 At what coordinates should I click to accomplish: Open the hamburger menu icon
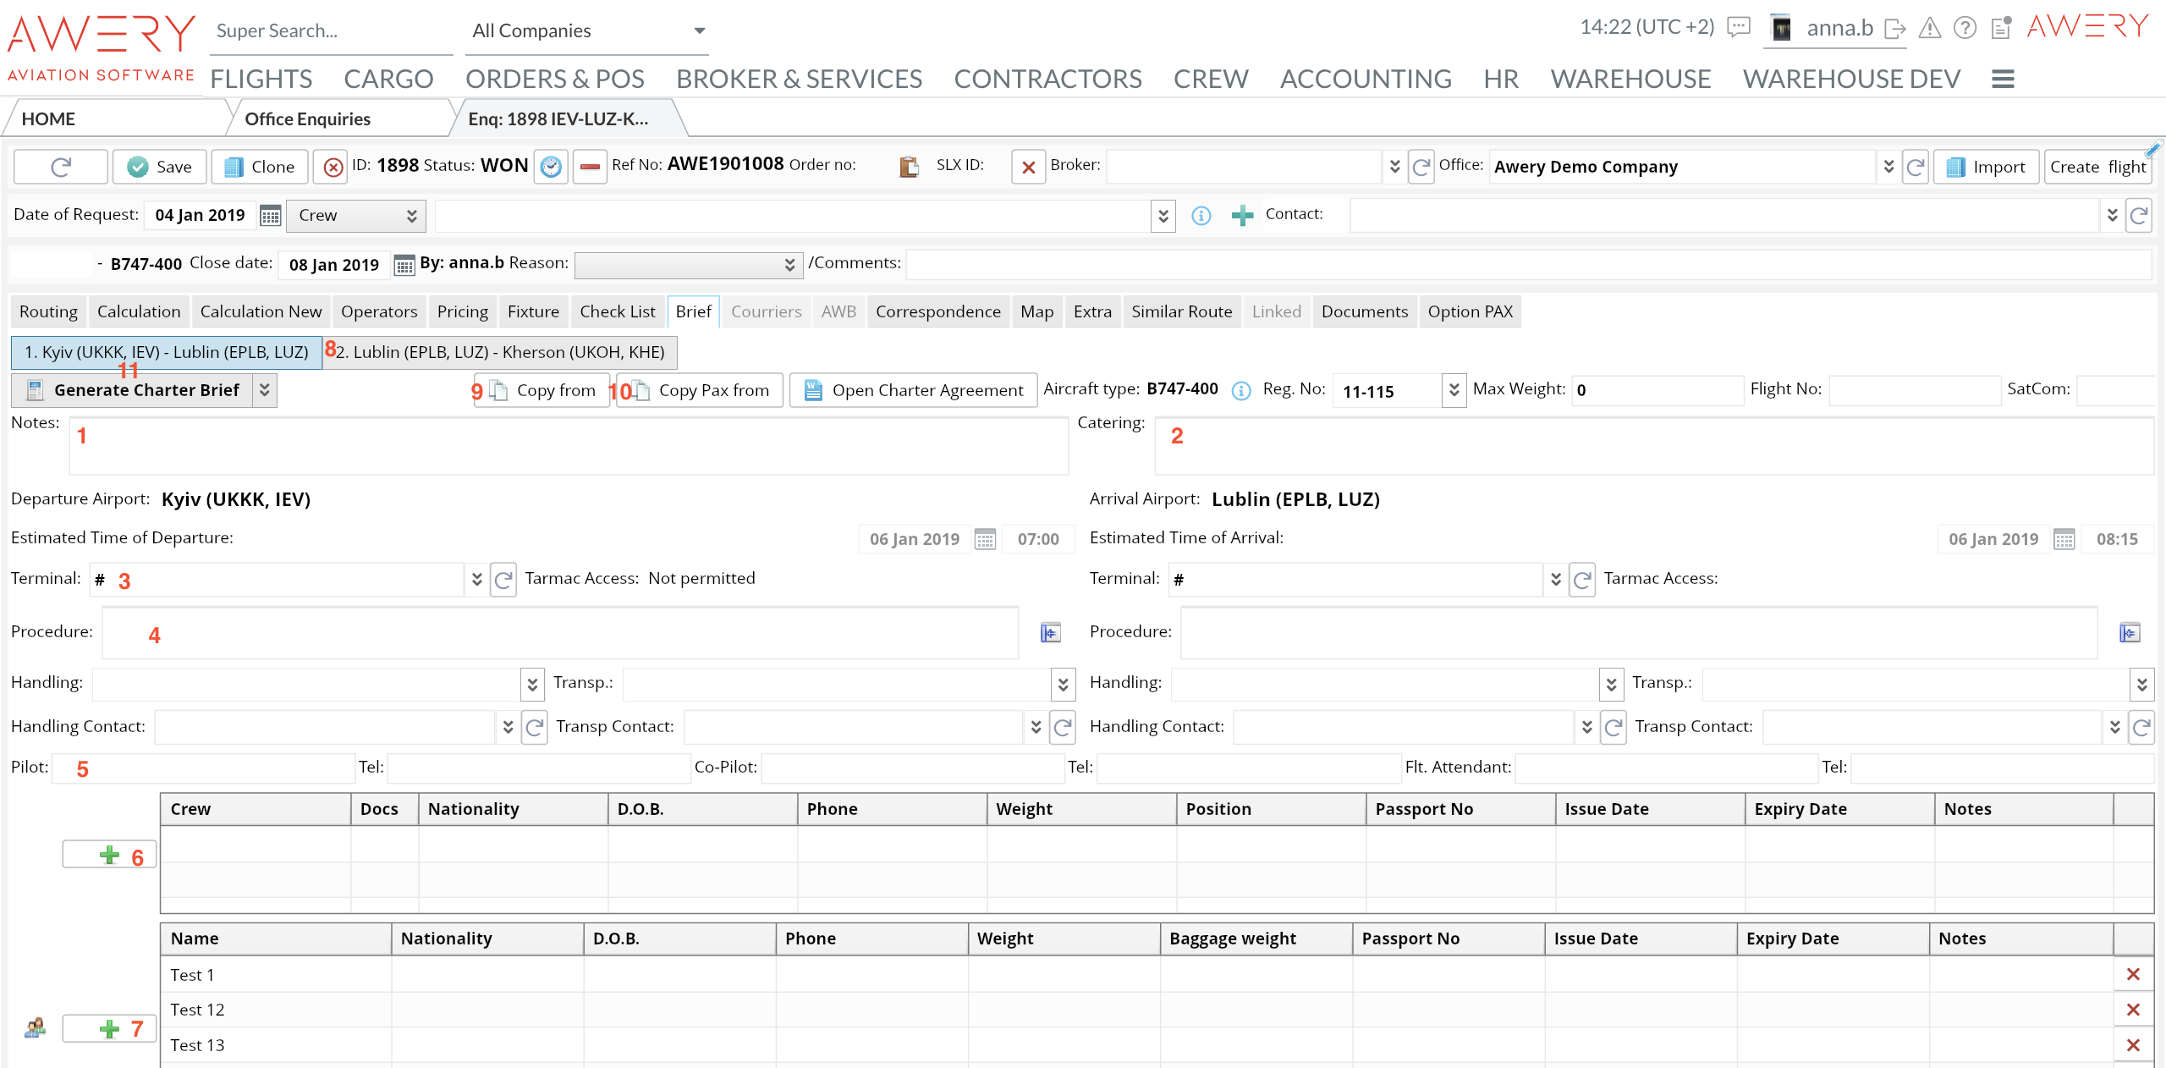point(2003,80)
